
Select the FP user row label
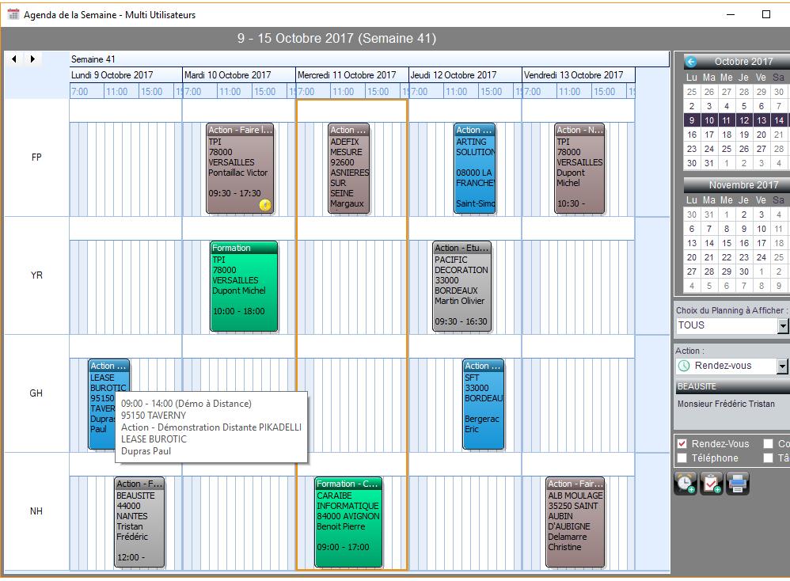point(36,158)
